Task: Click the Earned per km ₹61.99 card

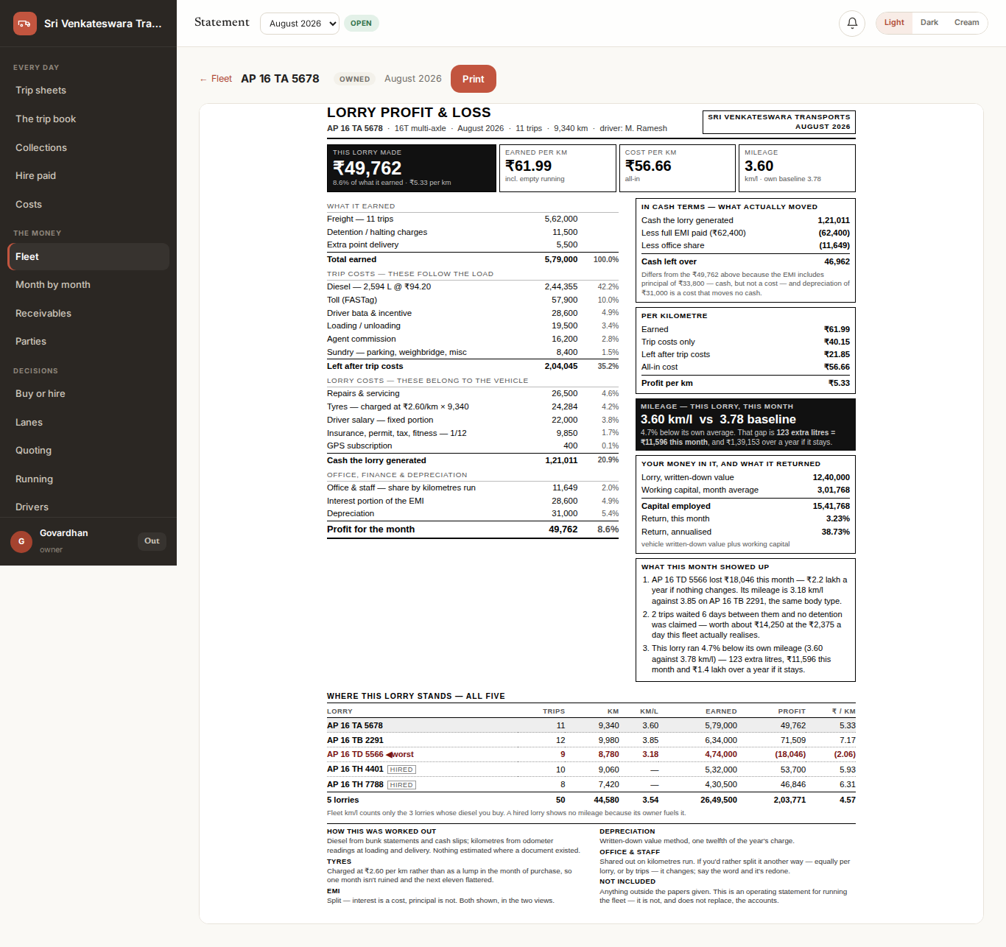Action: [x=557, y=168]
